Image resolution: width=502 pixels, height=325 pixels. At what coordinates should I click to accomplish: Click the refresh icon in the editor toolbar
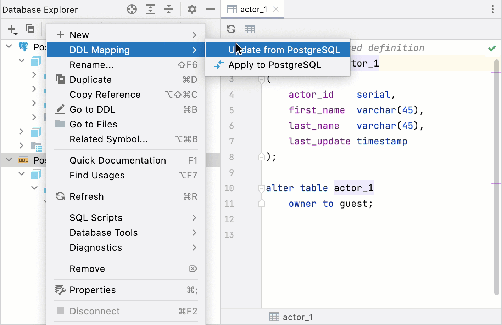[x=231, y=29]
